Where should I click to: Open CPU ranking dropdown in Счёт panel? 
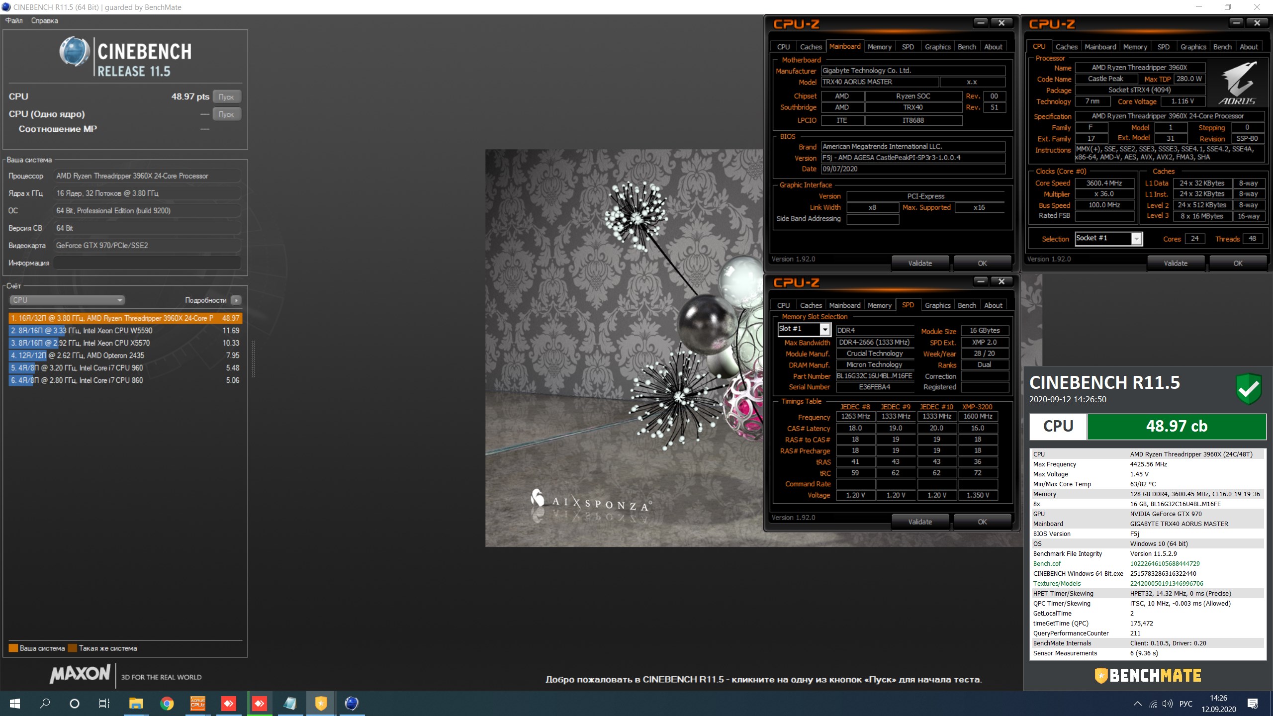(67, 300)
